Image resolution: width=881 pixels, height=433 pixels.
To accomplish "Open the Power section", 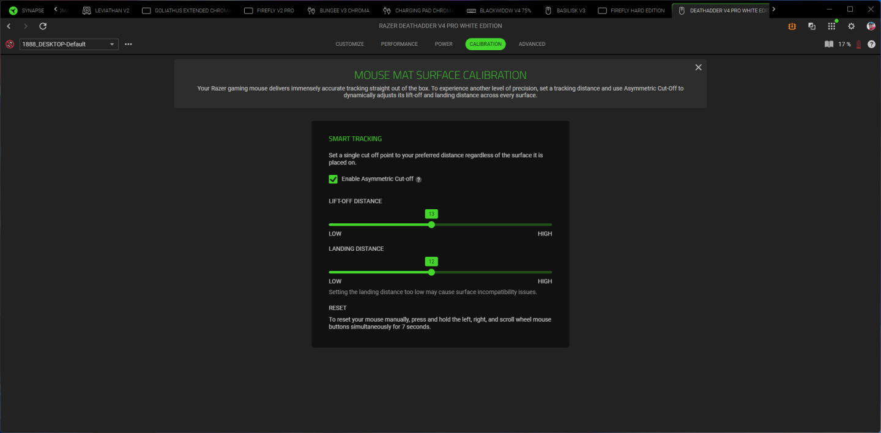I will pyautogui.click(x=444, y=44).
